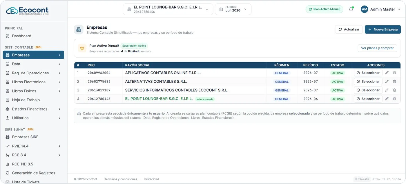Open Términos y condiciones link
406x184 pixels.
pyautogui.click(x=121, y=179)
